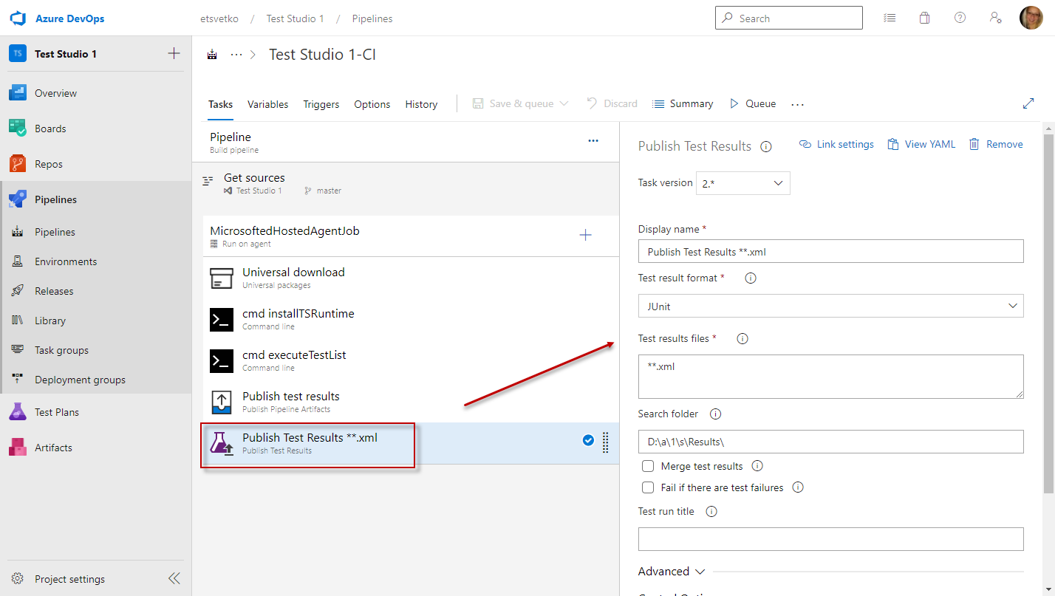This screenshot has width=1055, height=596.
Task: Click the empty Test run title field
Action: coord(831,539)
